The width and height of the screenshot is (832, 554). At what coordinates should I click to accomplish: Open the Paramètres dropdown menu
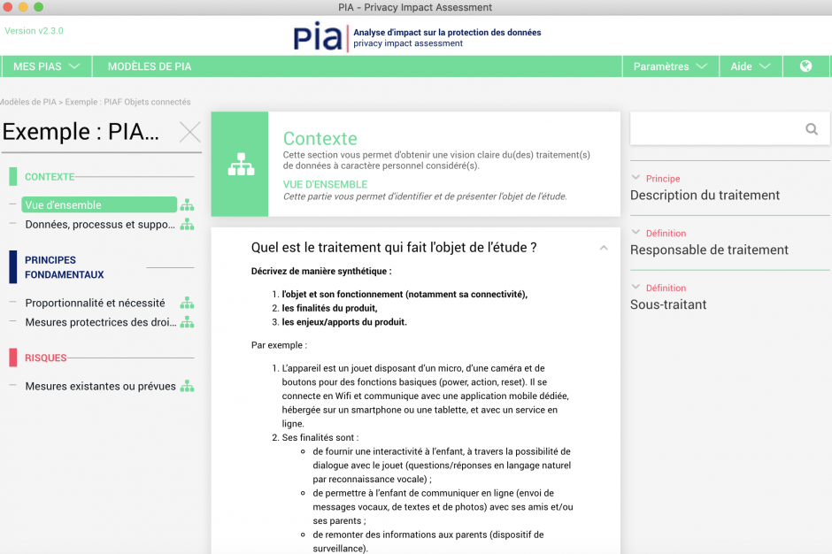click(670, 66)
